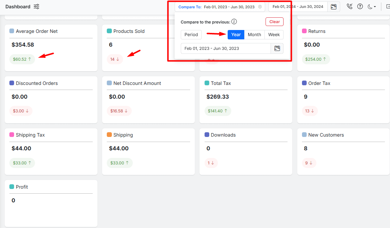Click the Period comparison button
This screenshot has width=390, height=228.
[x=191, y=35]
